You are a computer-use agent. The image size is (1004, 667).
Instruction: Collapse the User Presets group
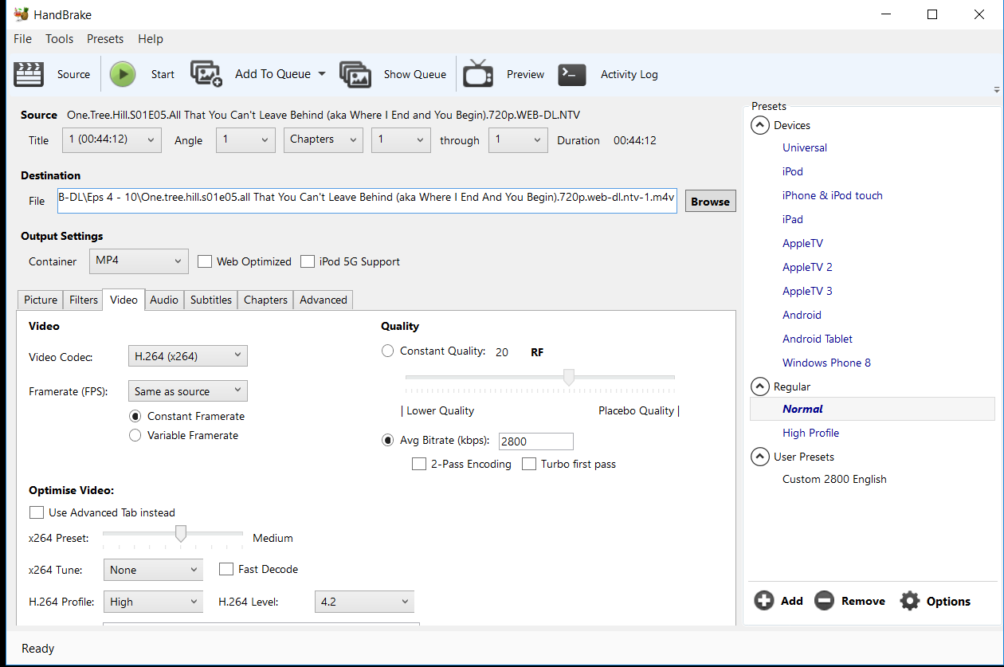pyautogui.click(x=760, y=457)
